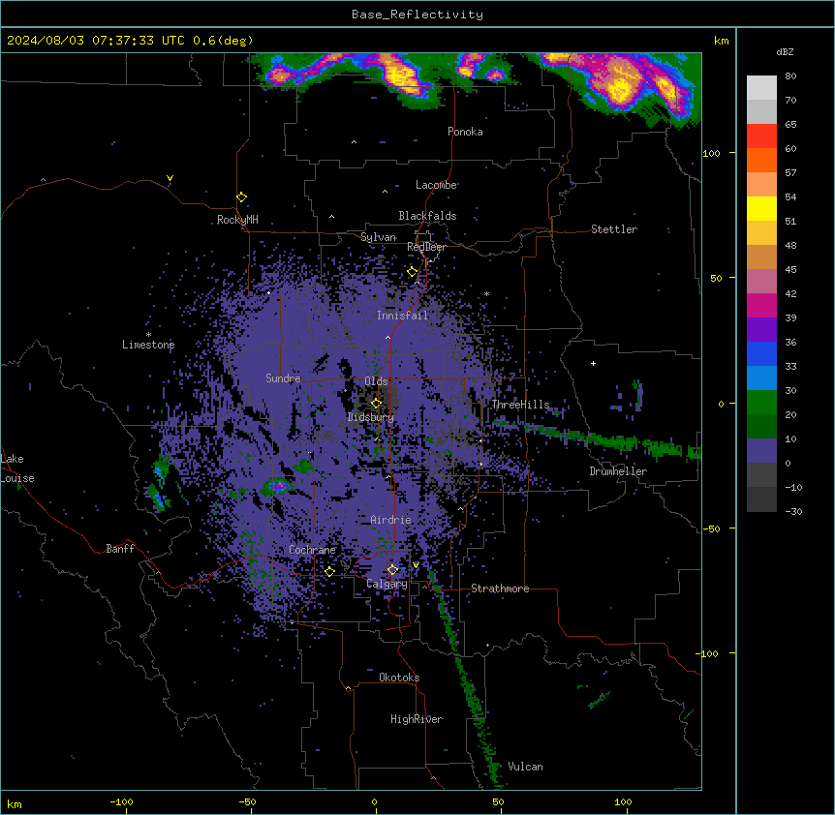Click the HighRiver city label
Screen dimensions: 835x815
[x=417, y=719]
